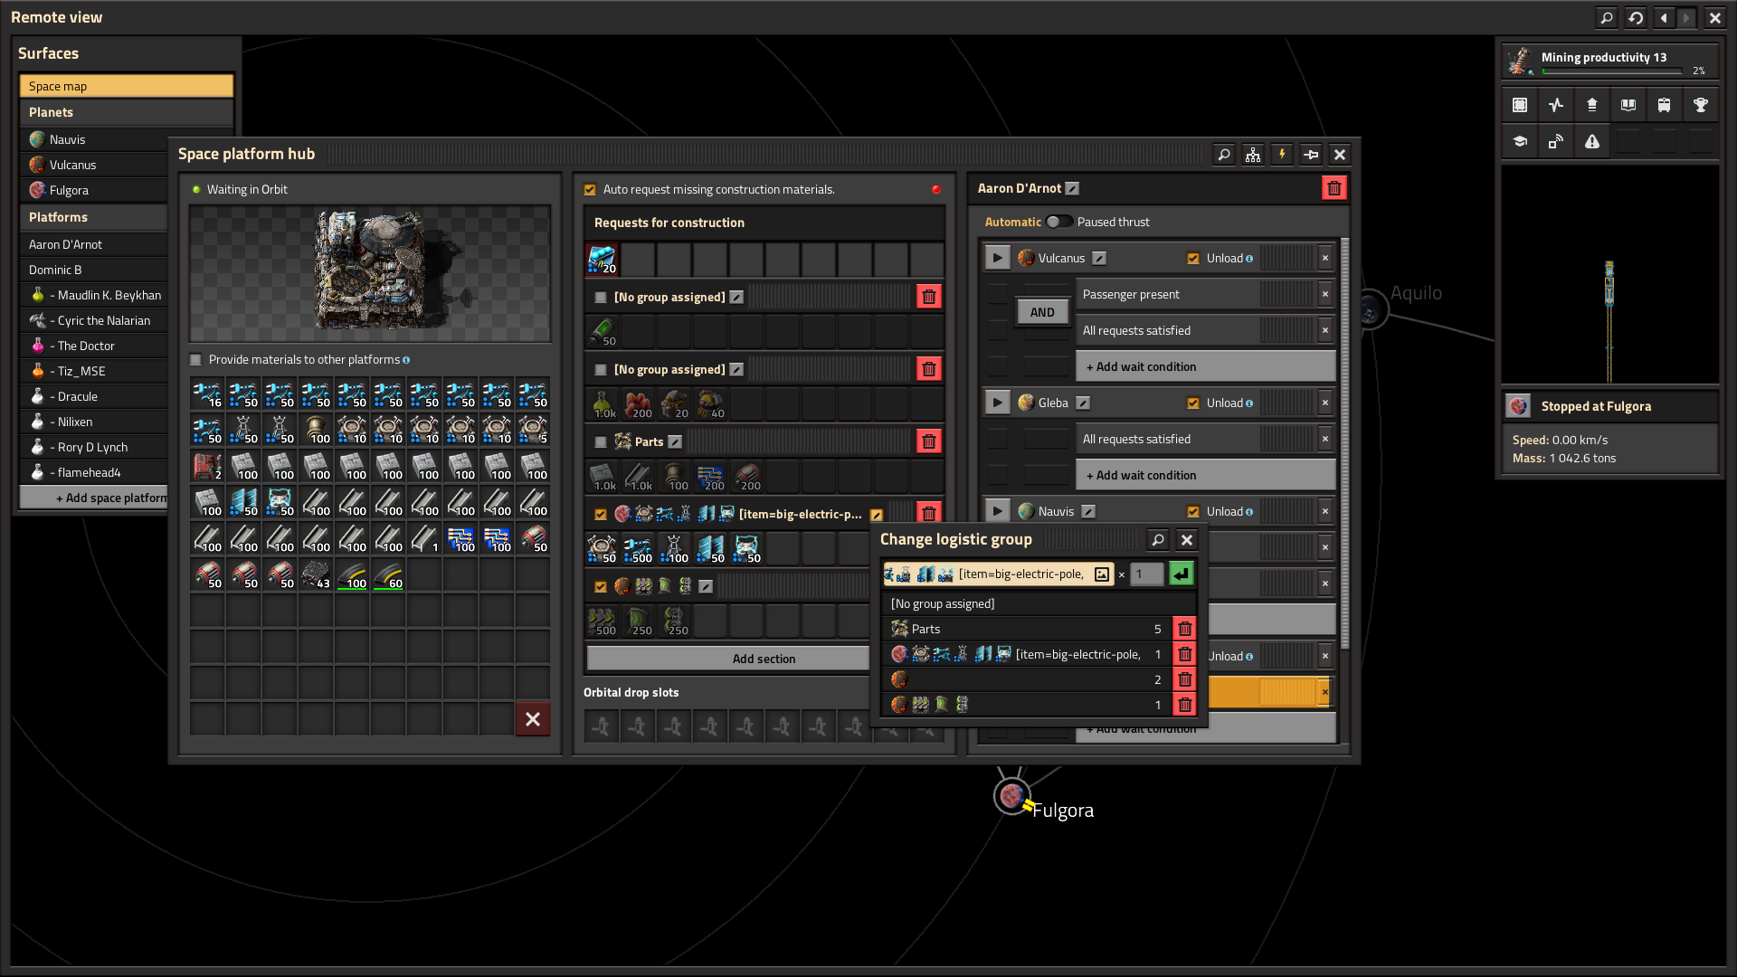Screen dimensions: 1737x977
Task: Edit the Parts group name pencil
Action: pyautogui.click(x=675, y=441)
